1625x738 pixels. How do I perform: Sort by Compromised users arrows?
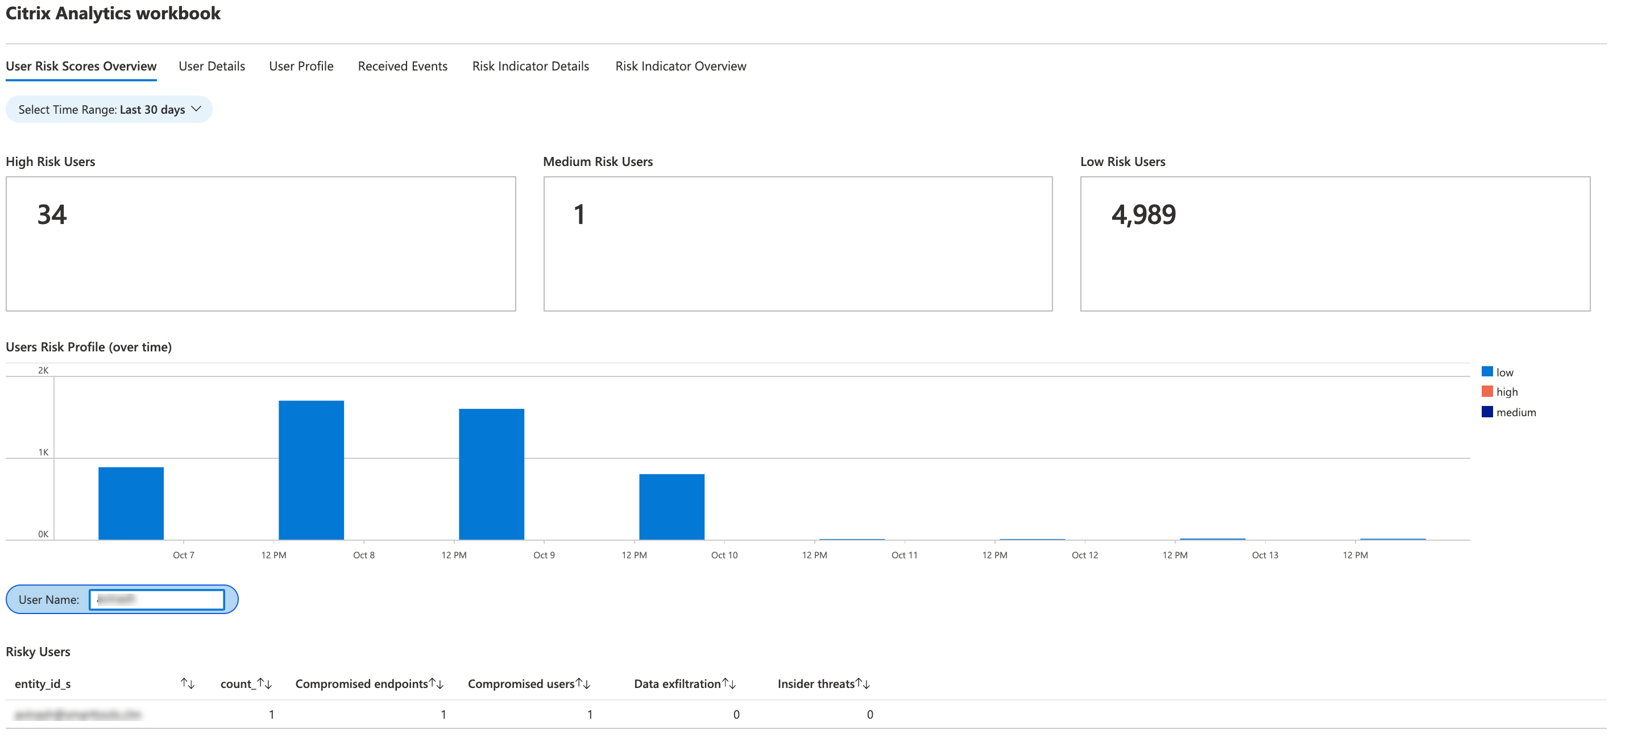(583, 684)
